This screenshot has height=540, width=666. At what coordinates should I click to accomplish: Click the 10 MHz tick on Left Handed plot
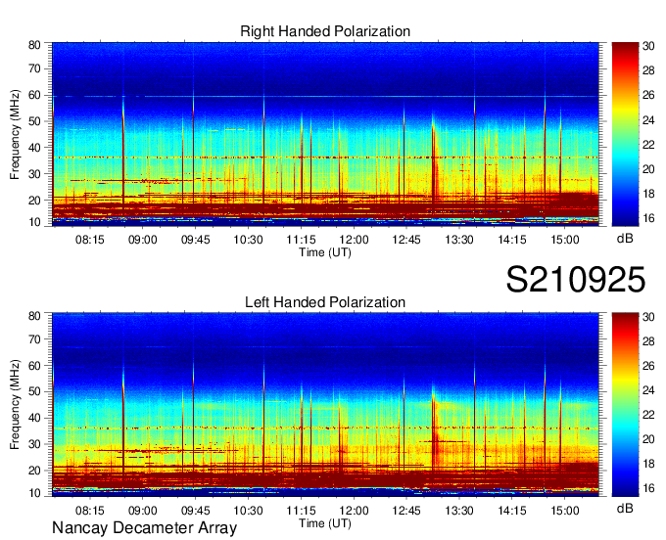point(34,493)
